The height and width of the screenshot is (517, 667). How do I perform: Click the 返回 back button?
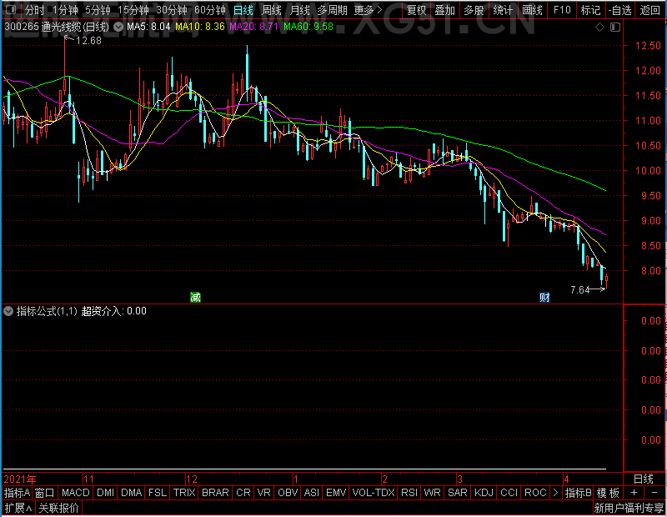tap(650, 10)
